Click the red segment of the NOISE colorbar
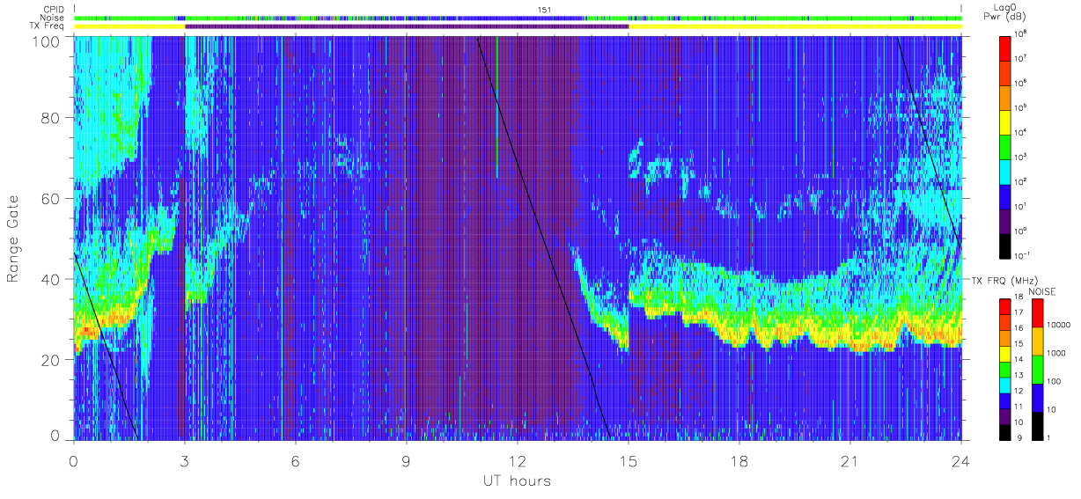Viewport: 1081px width, 499px height. tap(1037, 313)
